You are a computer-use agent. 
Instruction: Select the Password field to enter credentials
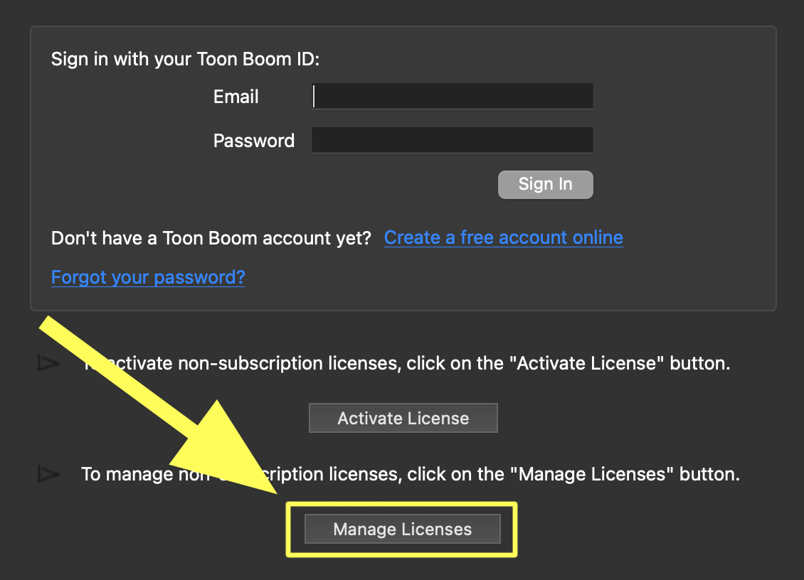click(452, 139)
